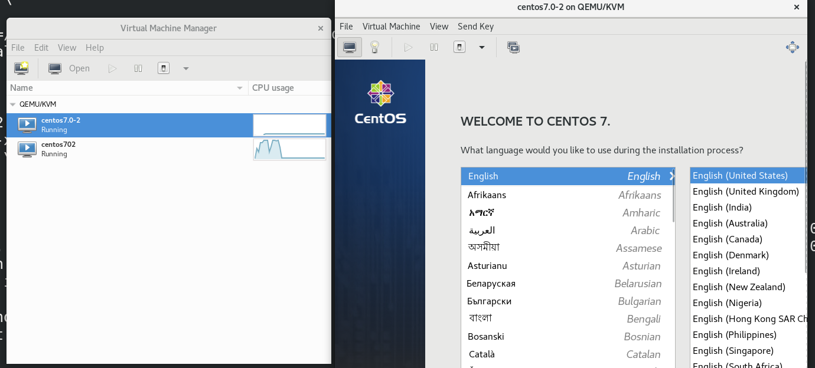Select English (United States) locale

(x=748, y=176)
